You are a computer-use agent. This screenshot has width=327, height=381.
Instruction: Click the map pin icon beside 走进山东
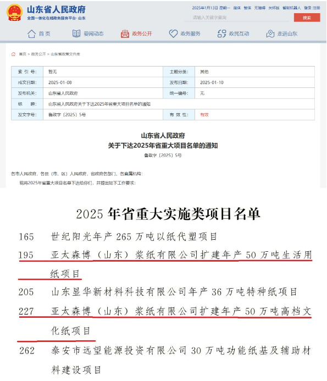point(270,34)
